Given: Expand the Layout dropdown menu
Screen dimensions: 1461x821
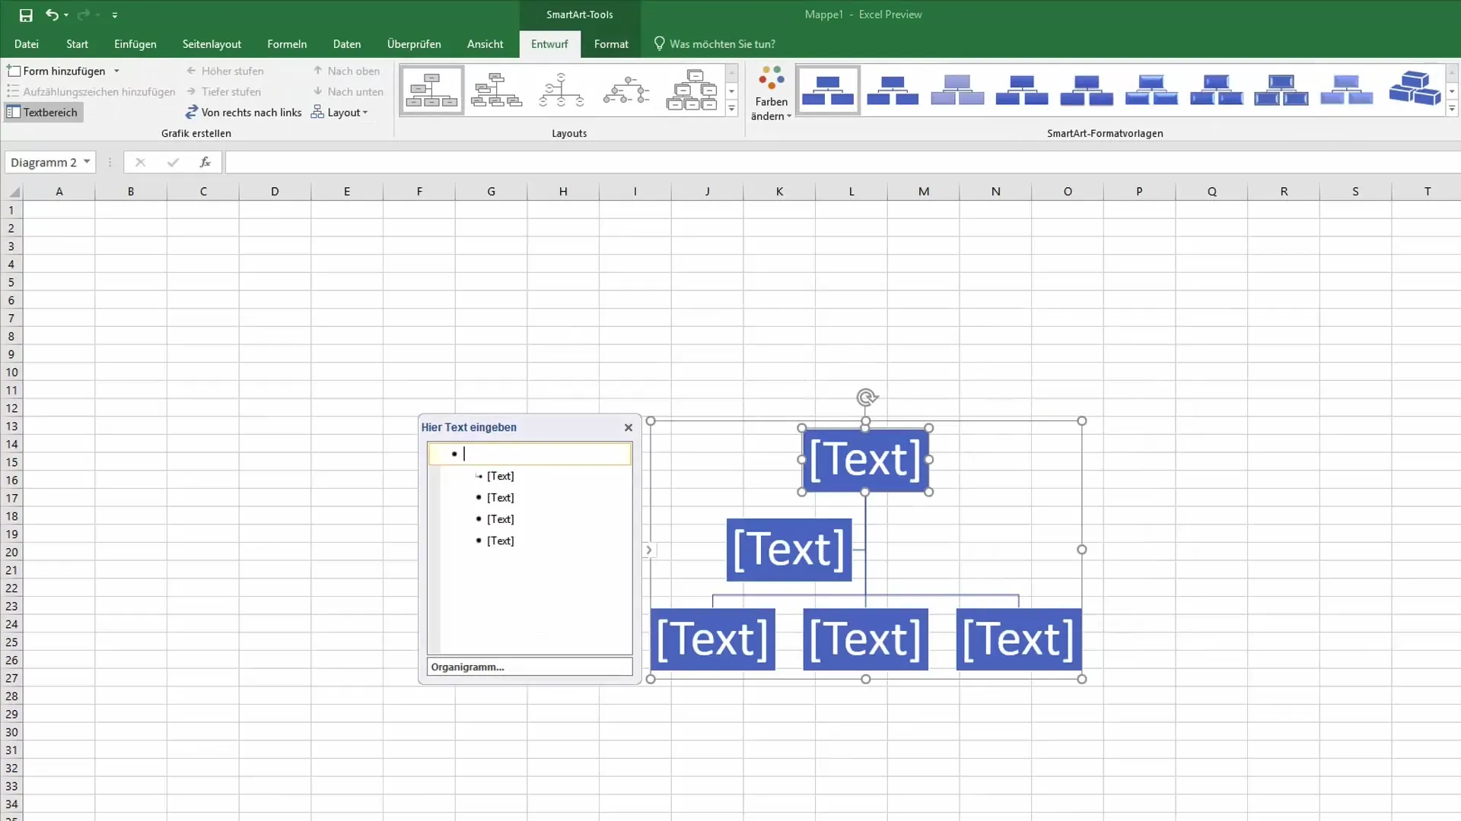Looking at the screenshot, I should tap(365, 113).
